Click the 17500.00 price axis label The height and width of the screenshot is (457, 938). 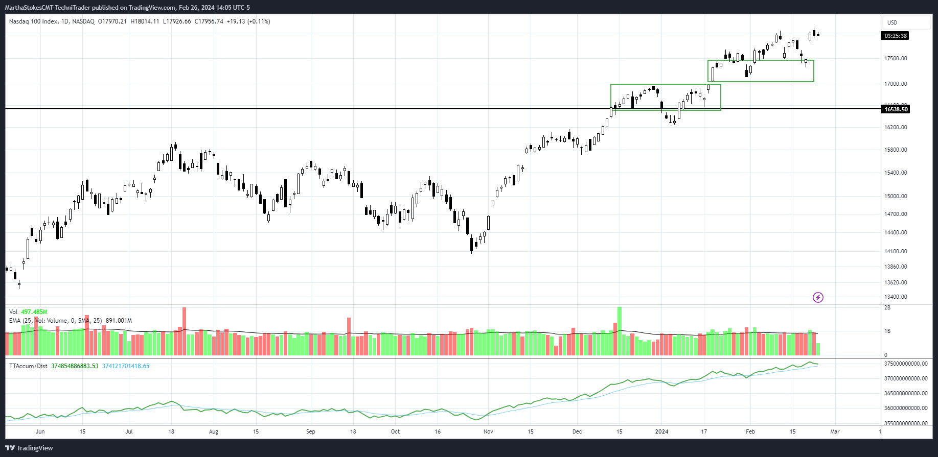click(896, 58)
